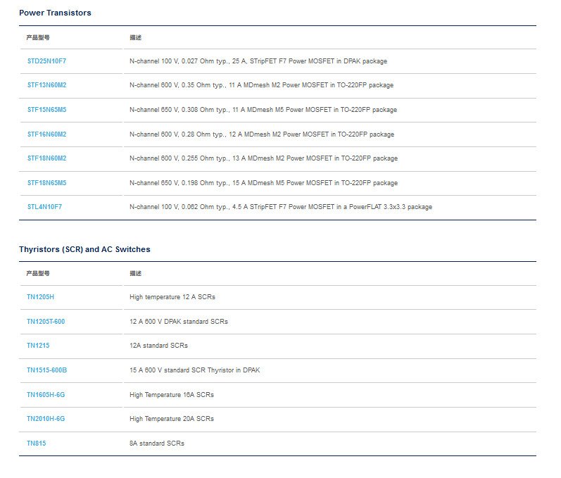Click the 描述 header in Thyristors table

136,273
